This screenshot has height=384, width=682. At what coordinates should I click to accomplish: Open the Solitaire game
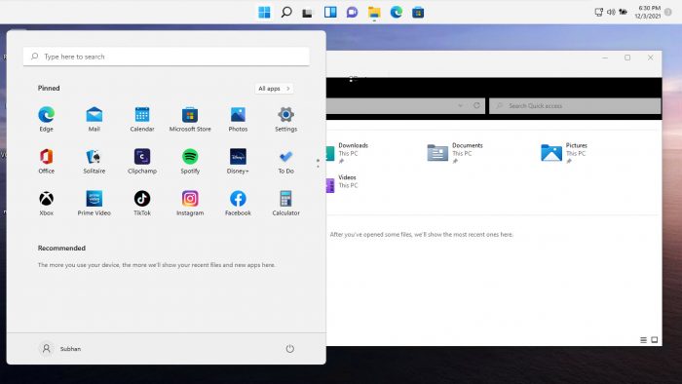(x=94, y=161)
